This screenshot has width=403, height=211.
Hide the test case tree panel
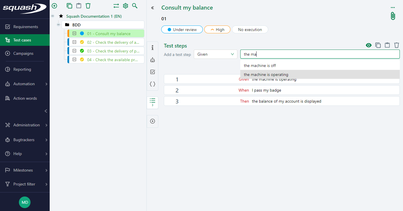[152, 8]
